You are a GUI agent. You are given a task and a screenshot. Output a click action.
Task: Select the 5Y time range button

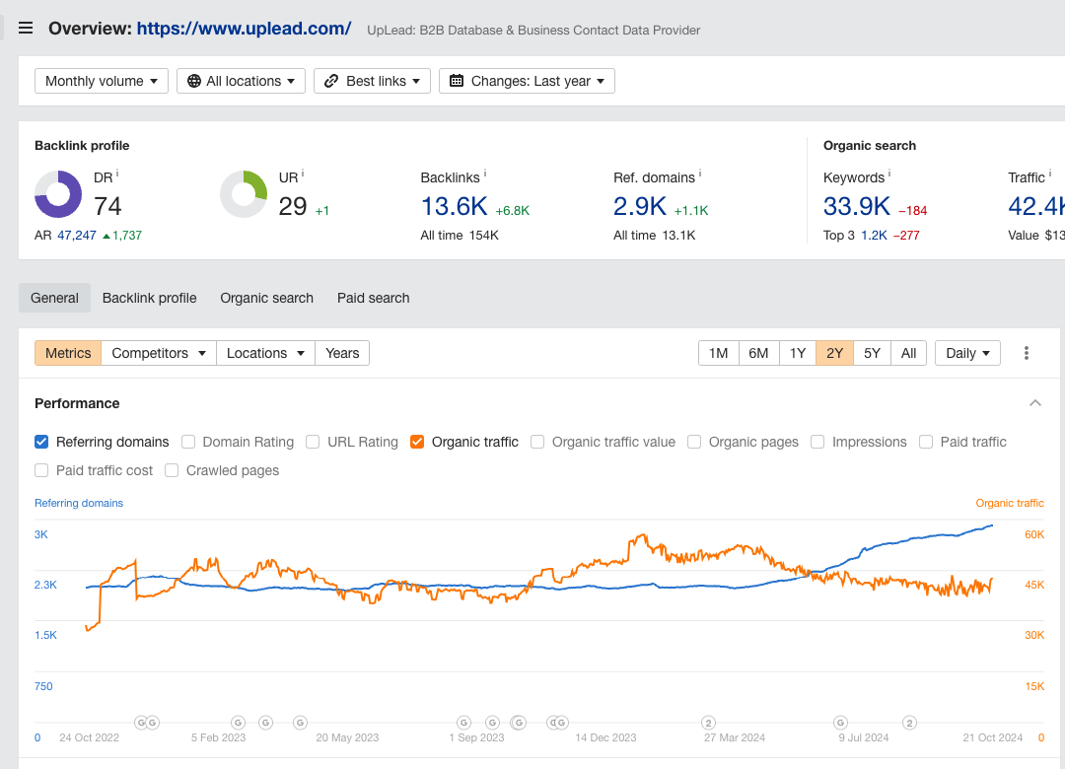(x=872, y=353)
